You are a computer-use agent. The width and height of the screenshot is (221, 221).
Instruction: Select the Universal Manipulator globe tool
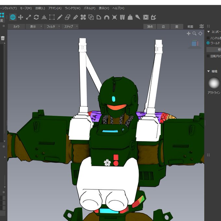[13, 17]
